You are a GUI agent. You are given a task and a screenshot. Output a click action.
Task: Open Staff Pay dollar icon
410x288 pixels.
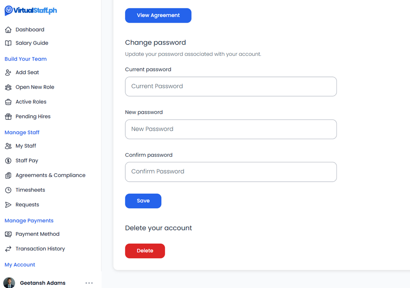[x=8, y=161]
